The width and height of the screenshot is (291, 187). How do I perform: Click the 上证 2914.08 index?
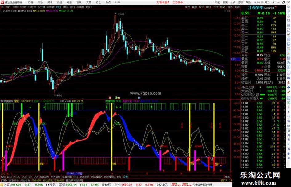point(12,185)
